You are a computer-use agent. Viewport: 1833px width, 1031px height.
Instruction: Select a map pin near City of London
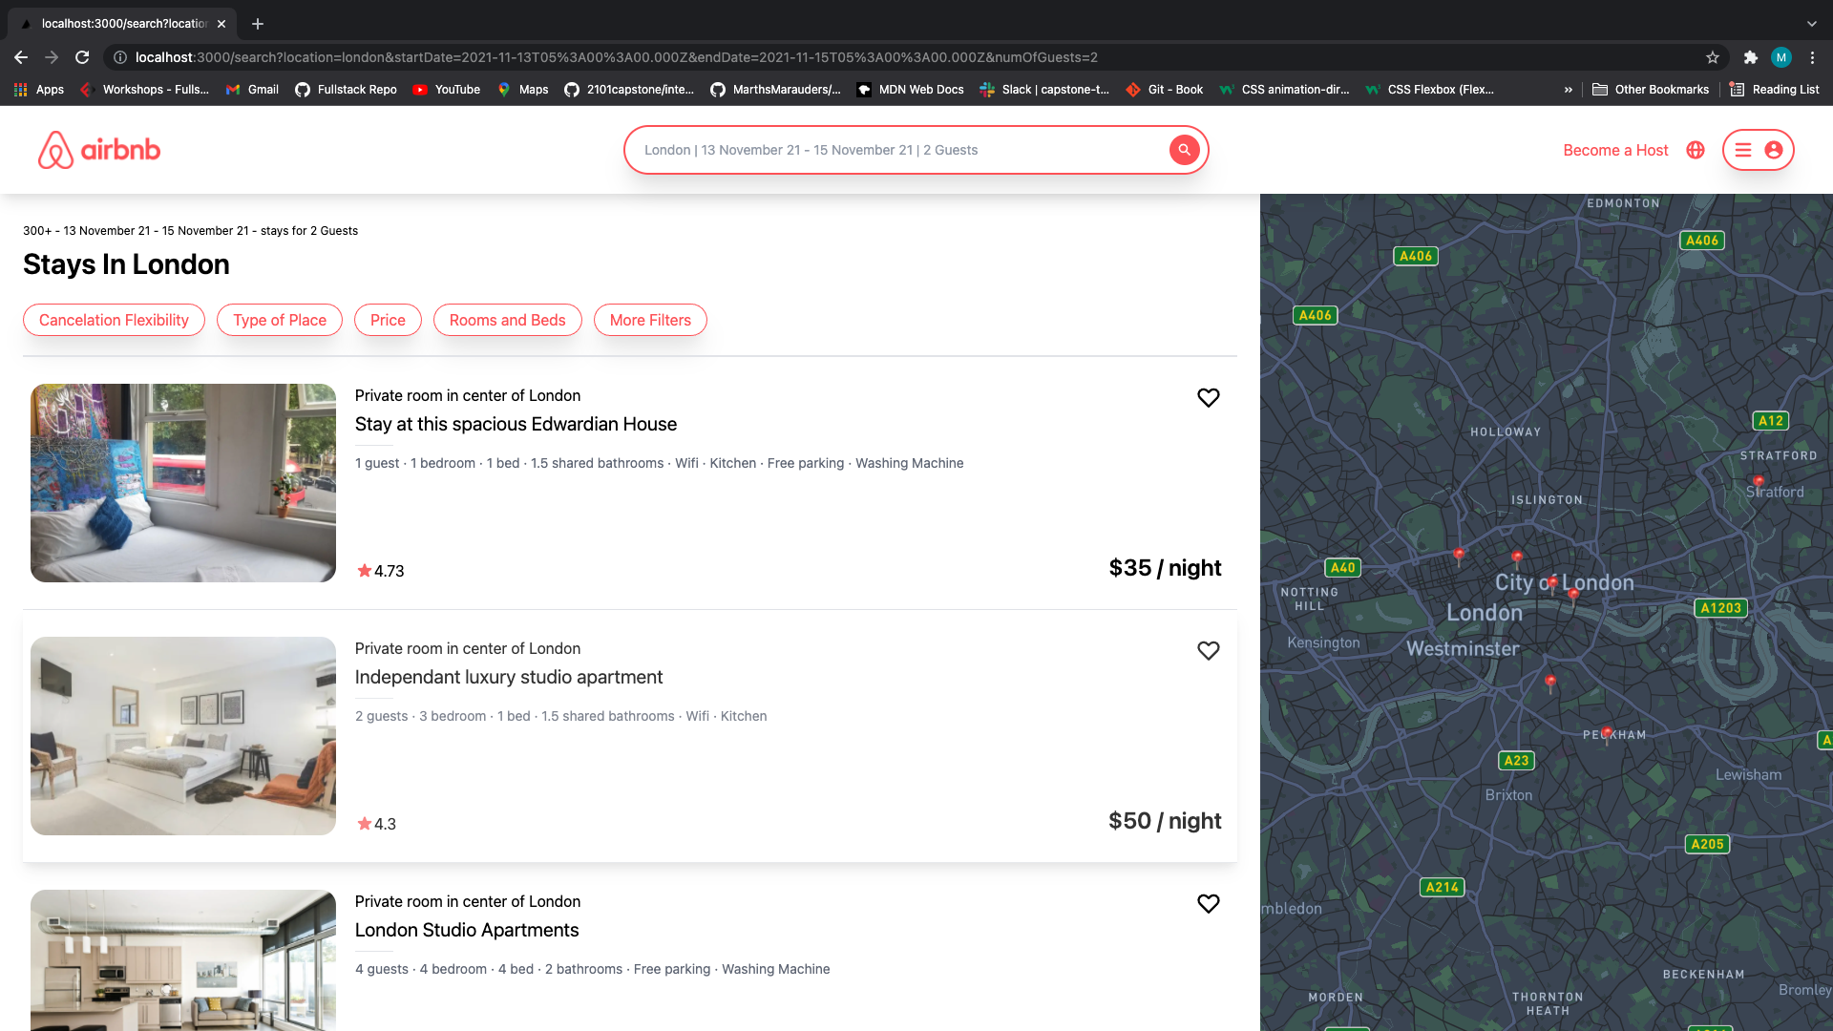pyautogui.click(x=1553, y=582)
